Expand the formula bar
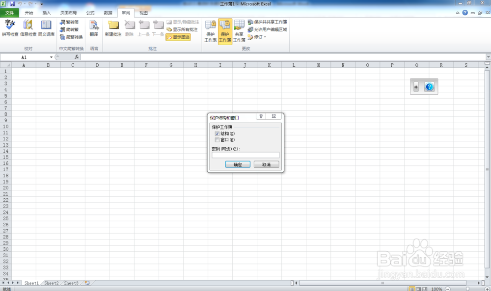The width and height of the screenshot is (491, 291). (x=488, y=57)
